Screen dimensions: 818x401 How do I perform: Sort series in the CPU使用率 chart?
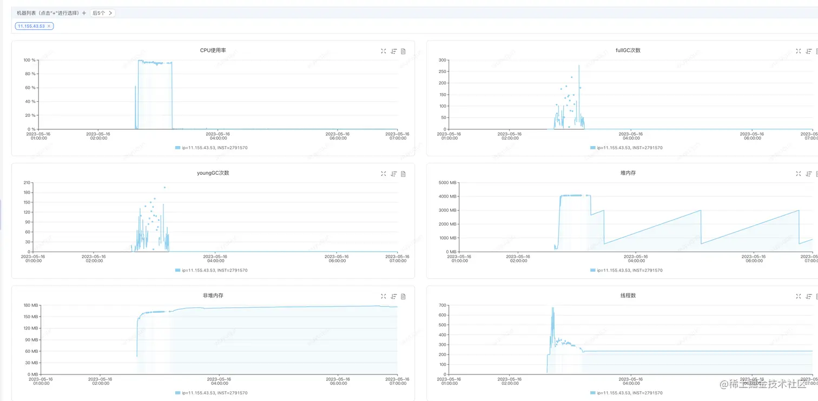pyautogui.click(x=394, y=51)
